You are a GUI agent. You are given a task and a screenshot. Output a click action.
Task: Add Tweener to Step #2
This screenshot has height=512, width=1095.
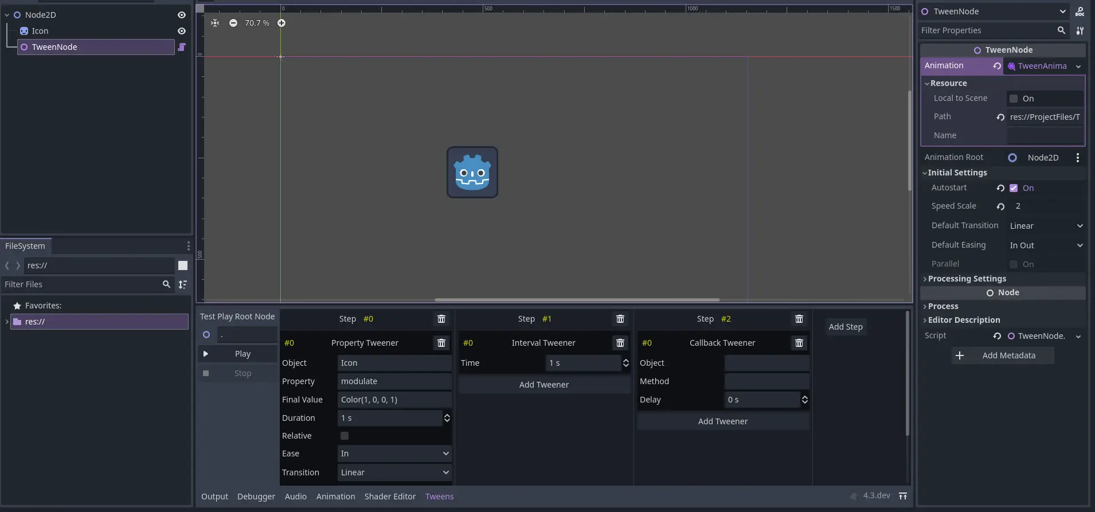[723, 421]
